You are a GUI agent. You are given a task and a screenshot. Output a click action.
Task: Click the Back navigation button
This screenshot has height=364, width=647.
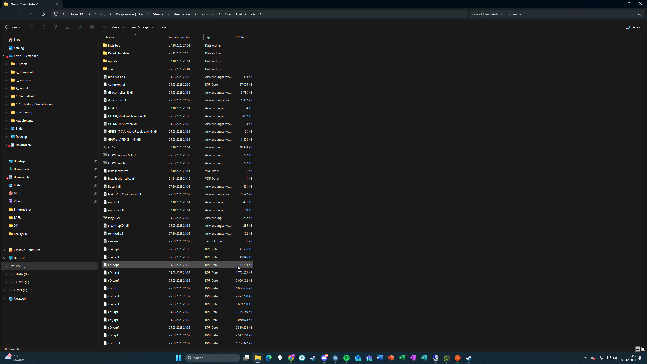click(x=7, y=14)
